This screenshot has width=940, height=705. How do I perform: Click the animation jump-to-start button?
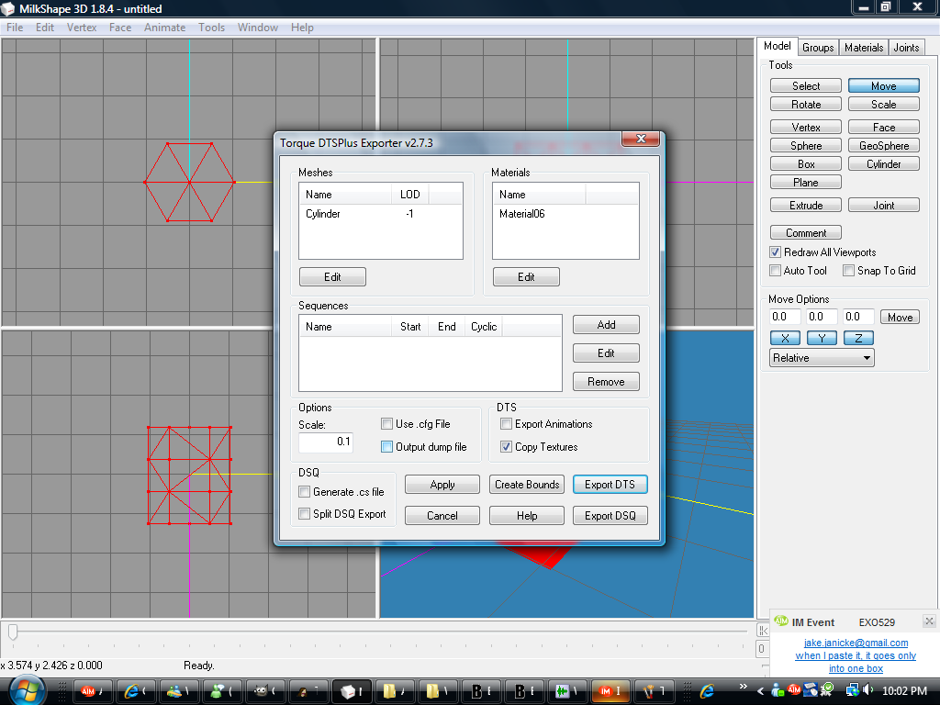point(763,630)
